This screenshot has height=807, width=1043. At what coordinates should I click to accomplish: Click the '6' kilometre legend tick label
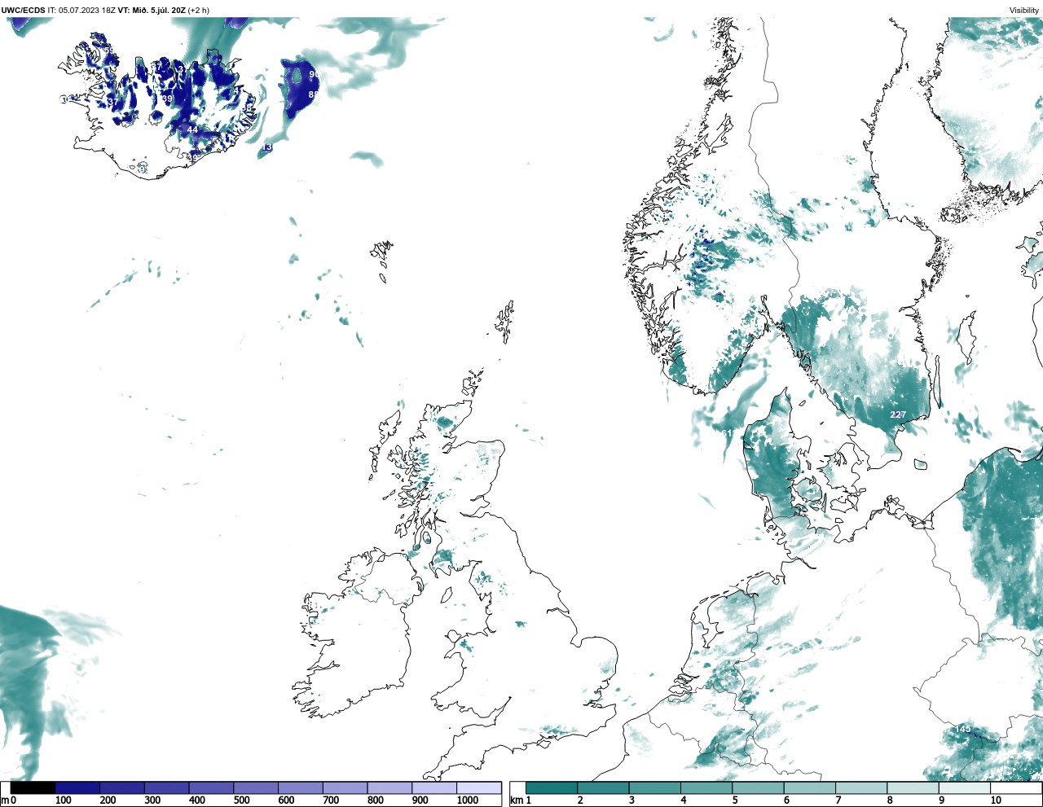point(787,800)
